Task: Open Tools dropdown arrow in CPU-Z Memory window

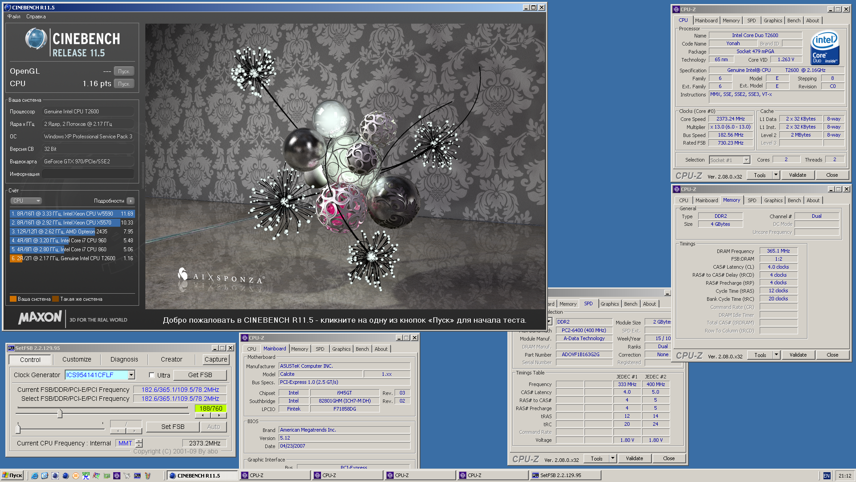Action: click(x=777, y=355)
